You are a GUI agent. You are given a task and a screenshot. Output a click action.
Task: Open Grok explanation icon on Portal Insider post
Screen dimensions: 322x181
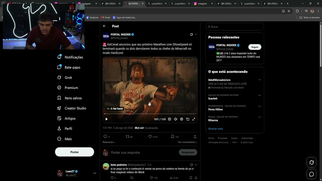[x=191, y=34]
